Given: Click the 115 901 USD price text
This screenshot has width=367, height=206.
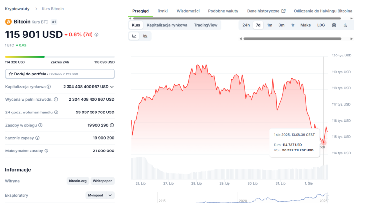Looking at the screenshot, I should click(34, 35).
